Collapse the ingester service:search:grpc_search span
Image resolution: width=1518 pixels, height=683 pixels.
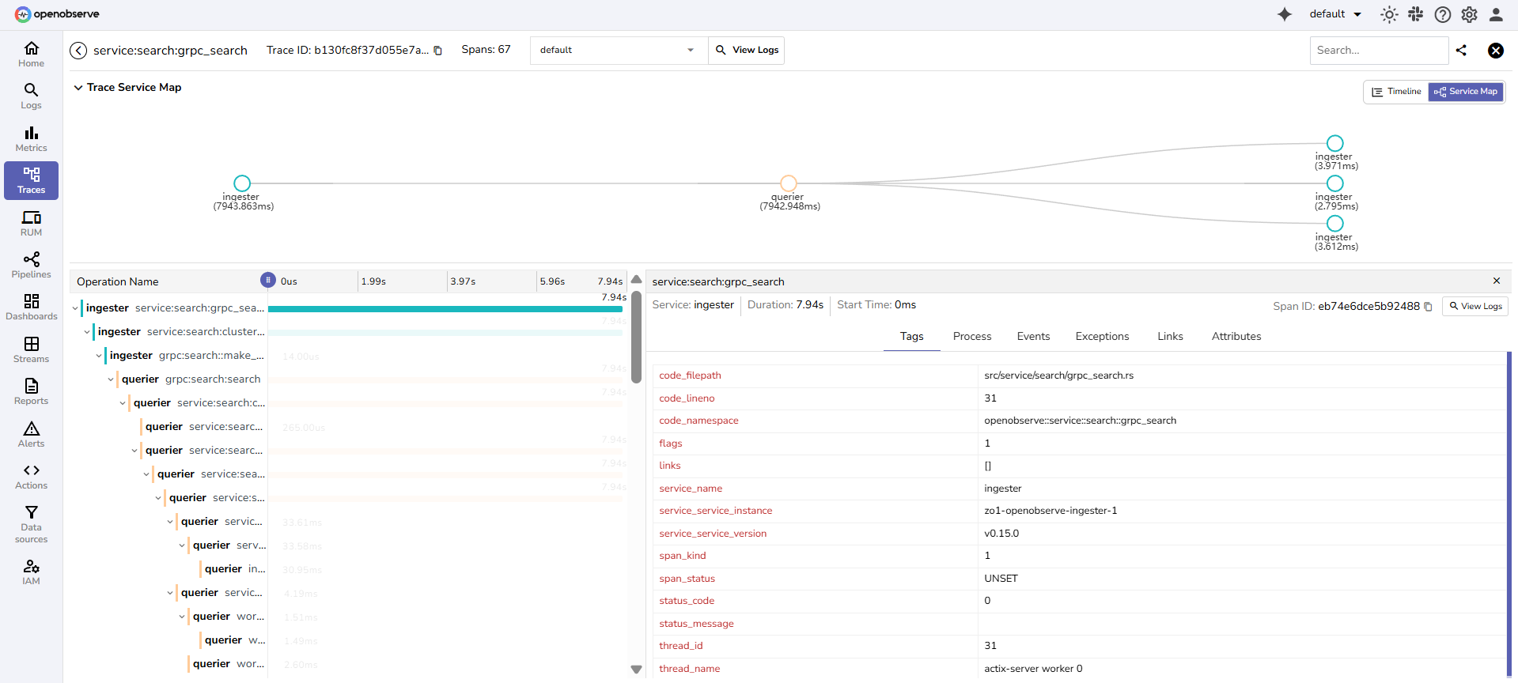click(75, 308)
